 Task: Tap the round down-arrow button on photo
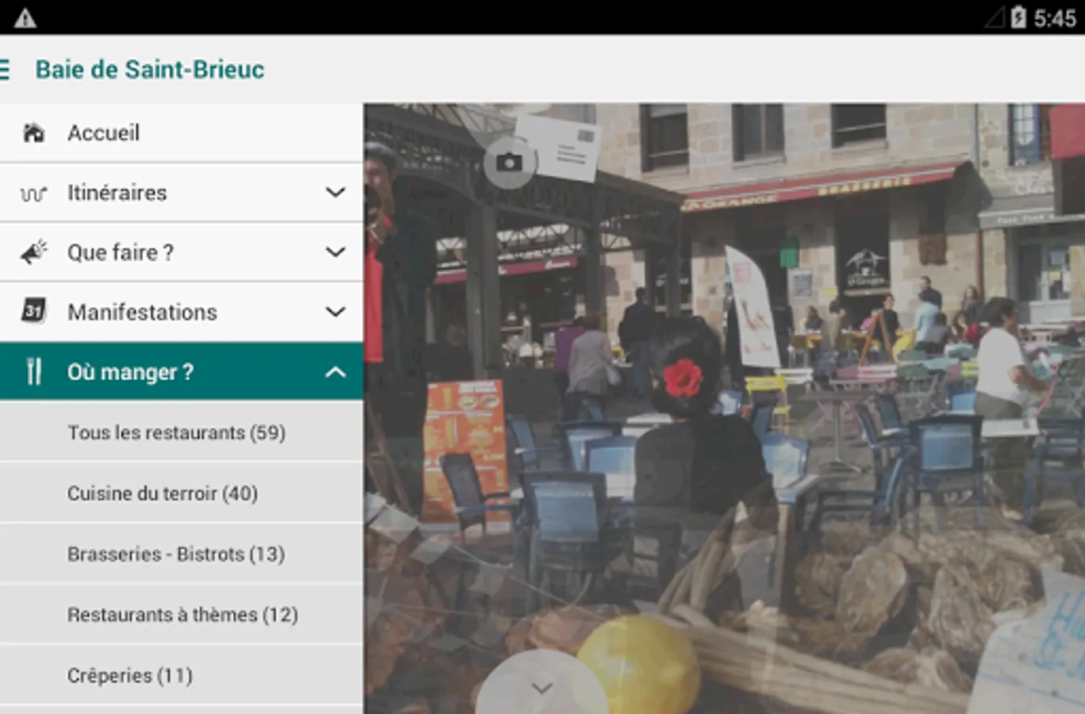point(542,683)
